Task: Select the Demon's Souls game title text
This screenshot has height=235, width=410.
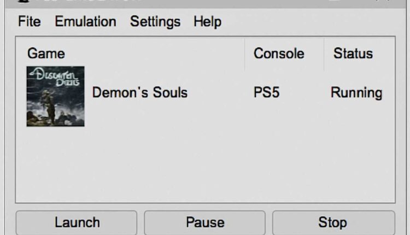Action: click(x=140, y=93)
